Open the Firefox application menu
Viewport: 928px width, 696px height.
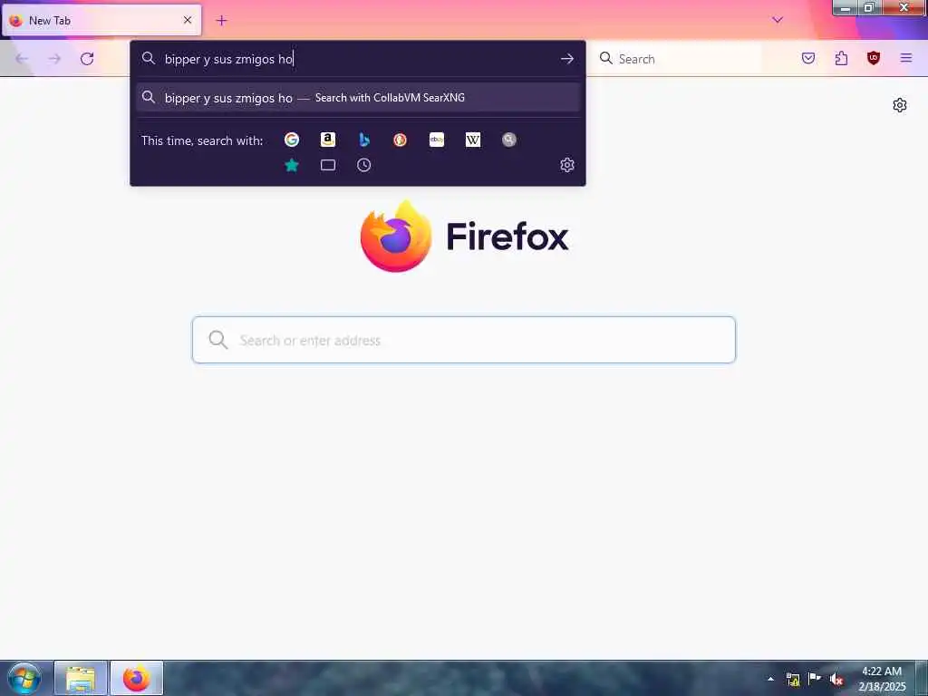[x=906, y=58]
